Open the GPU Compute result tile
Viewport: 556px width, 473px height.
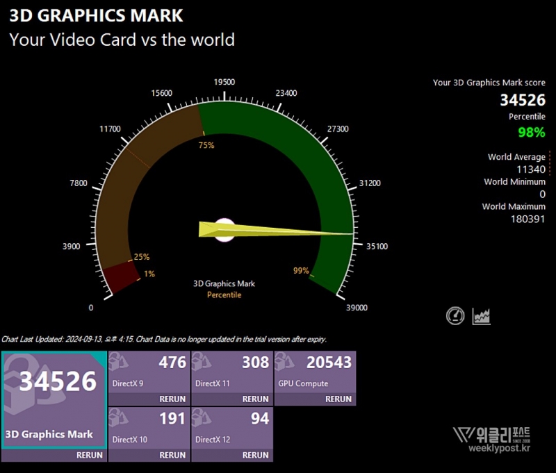tap(315, 372)
